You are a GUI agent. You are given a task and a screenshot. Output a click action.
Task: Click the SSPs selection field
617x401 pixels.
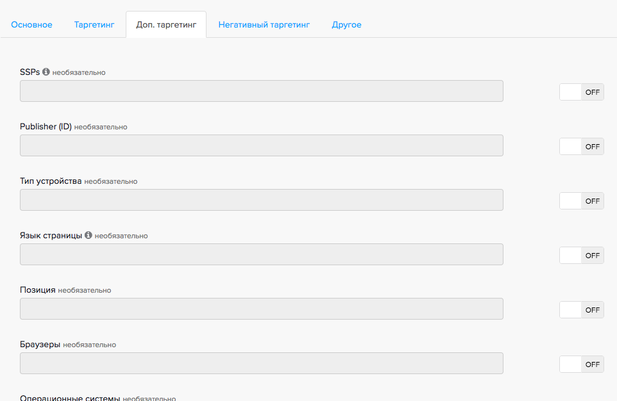(x=261, y=91)
